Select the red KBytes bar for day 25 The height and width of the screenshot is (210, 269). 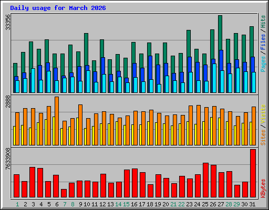pos(205,180)
